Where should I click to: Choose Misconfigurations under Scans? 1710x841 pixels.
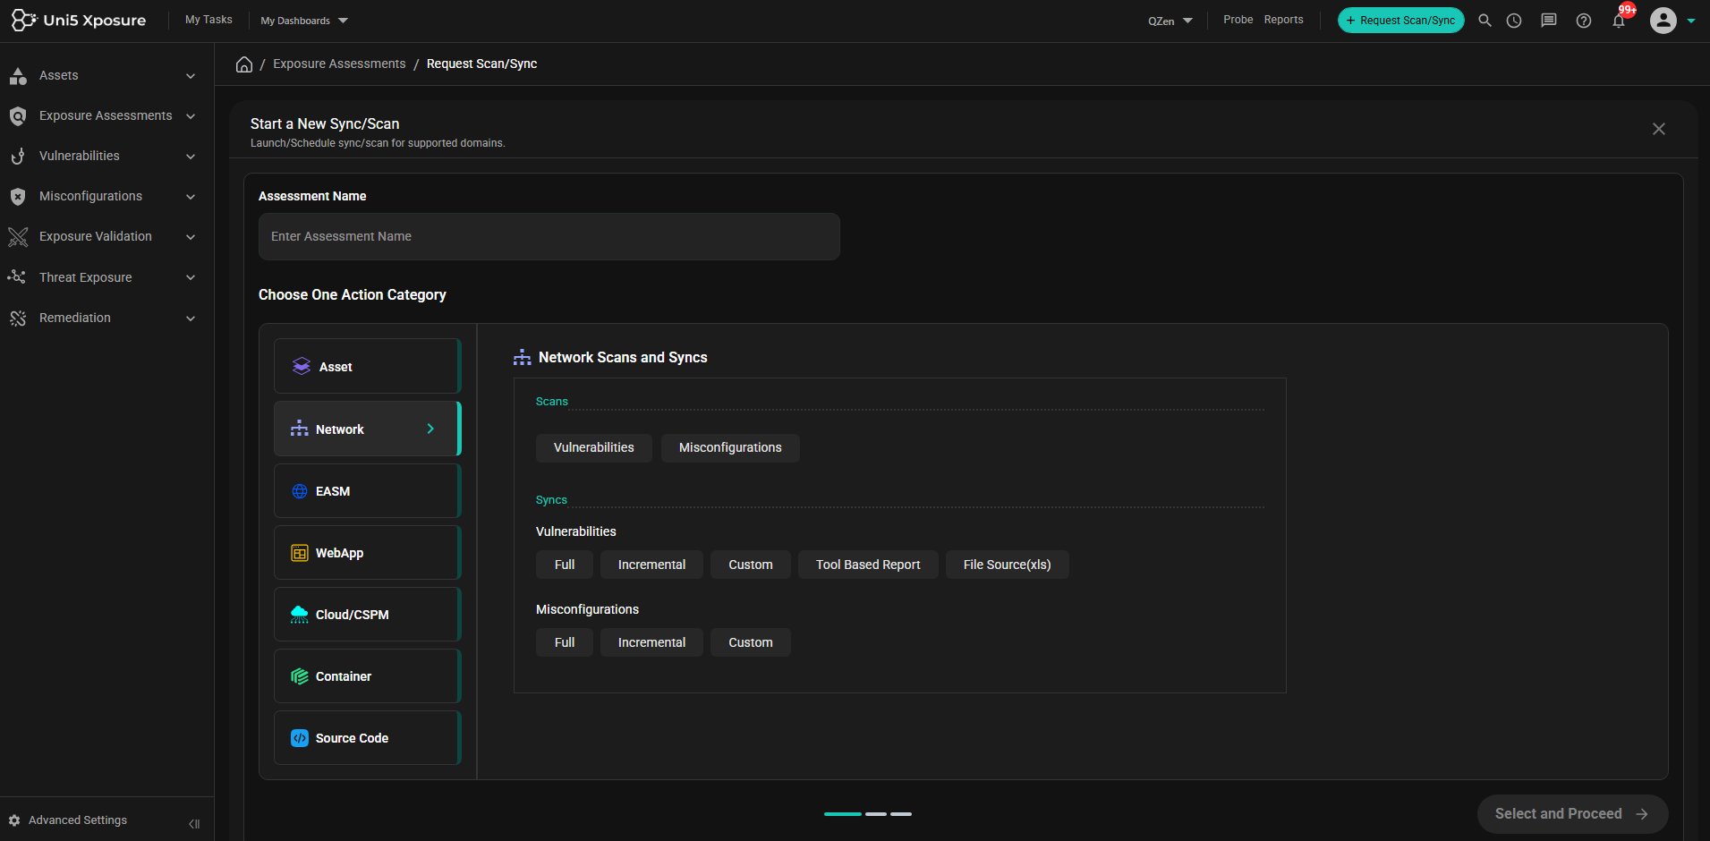click(730, 447)
